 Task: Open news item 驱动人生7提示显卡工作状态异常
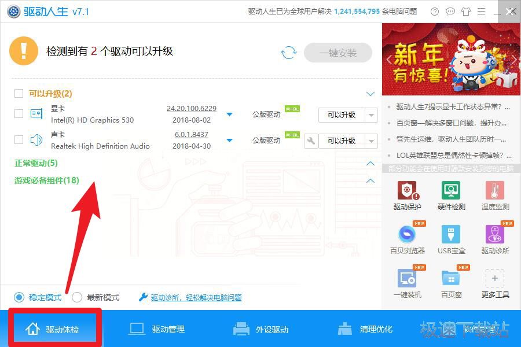click(x=453, y=107)
